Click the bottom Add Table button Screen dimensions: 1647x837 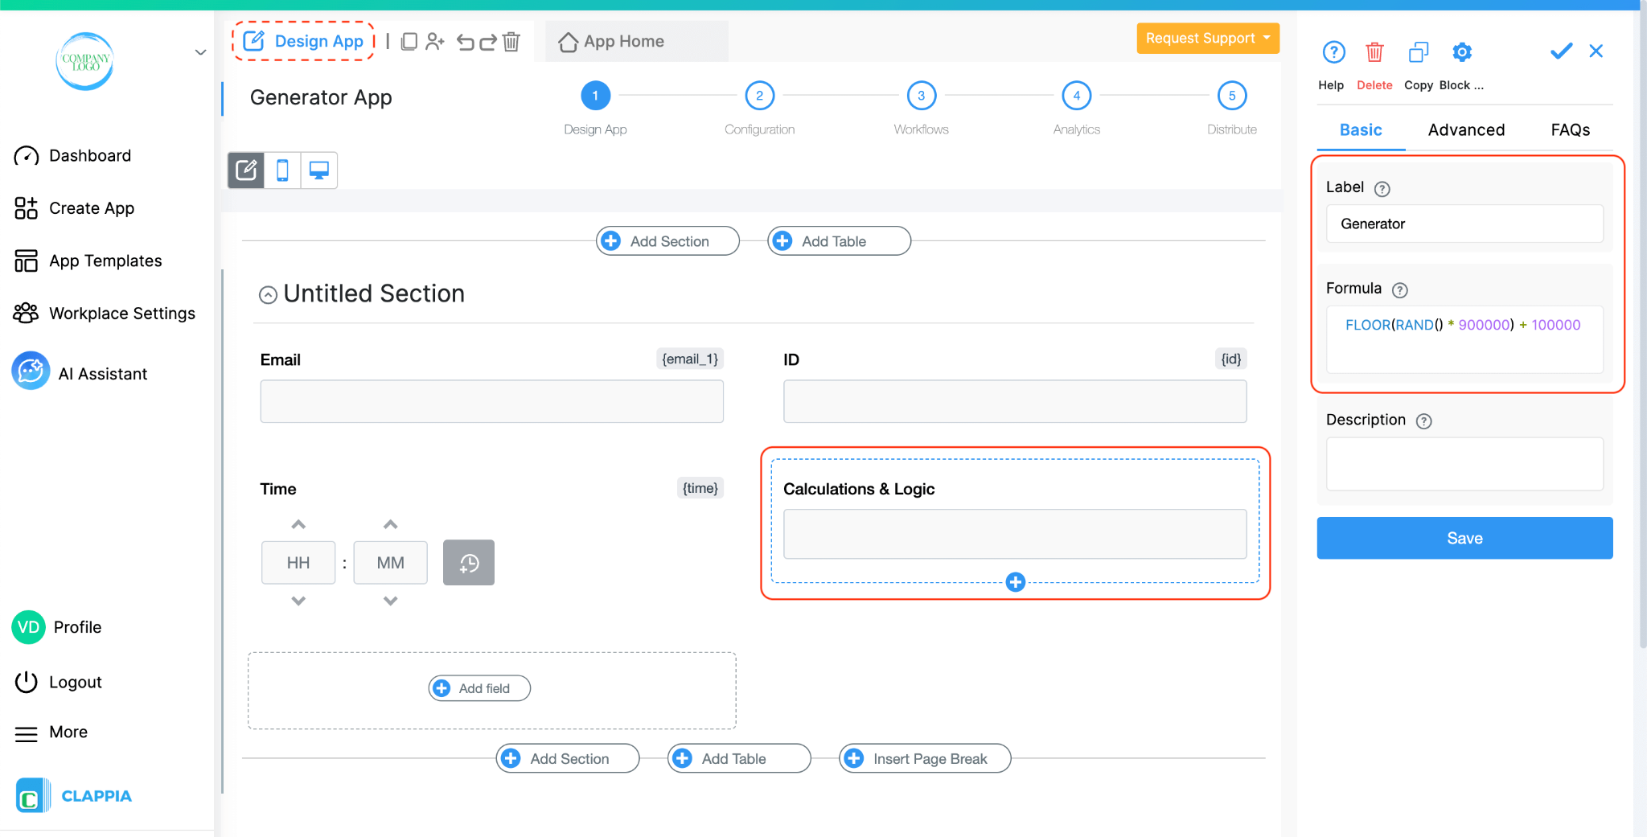tap(739, 758)
